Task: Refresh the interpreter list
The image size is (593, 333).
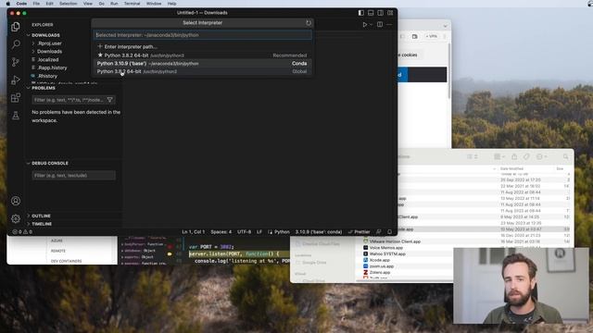Action: coord(309,22)
